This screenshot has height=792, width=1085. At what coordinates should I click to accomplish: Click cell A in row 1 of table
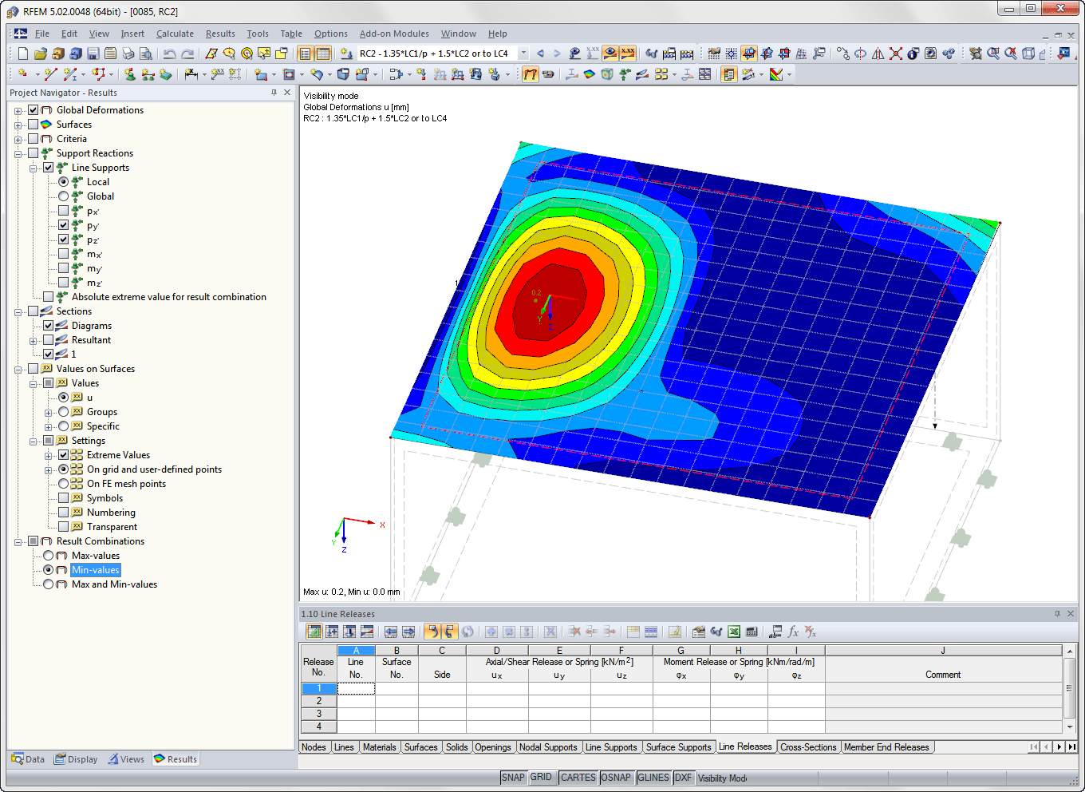[356, 688]
